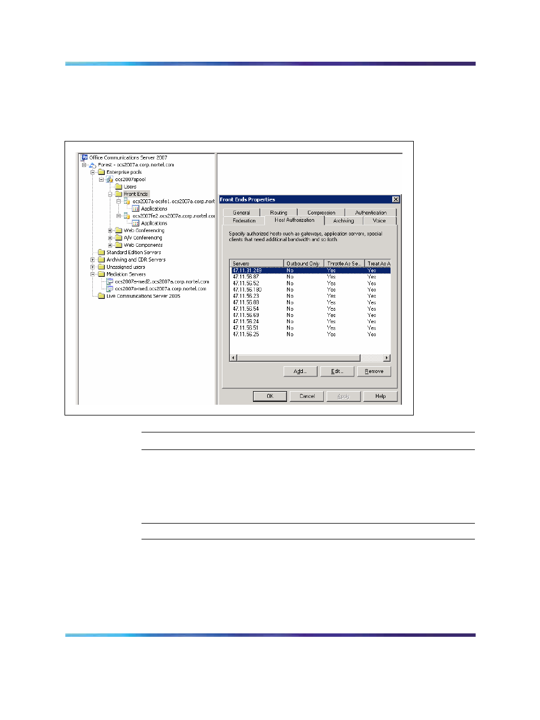Open the Compression tab
Viewport: 540px width, 720px height.
321,213
